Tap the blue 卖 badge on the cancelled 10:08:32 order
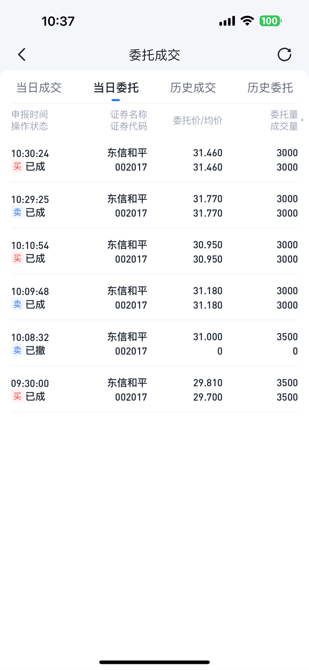The height and width of the screenshot is (670, 309). click(17, 350)
